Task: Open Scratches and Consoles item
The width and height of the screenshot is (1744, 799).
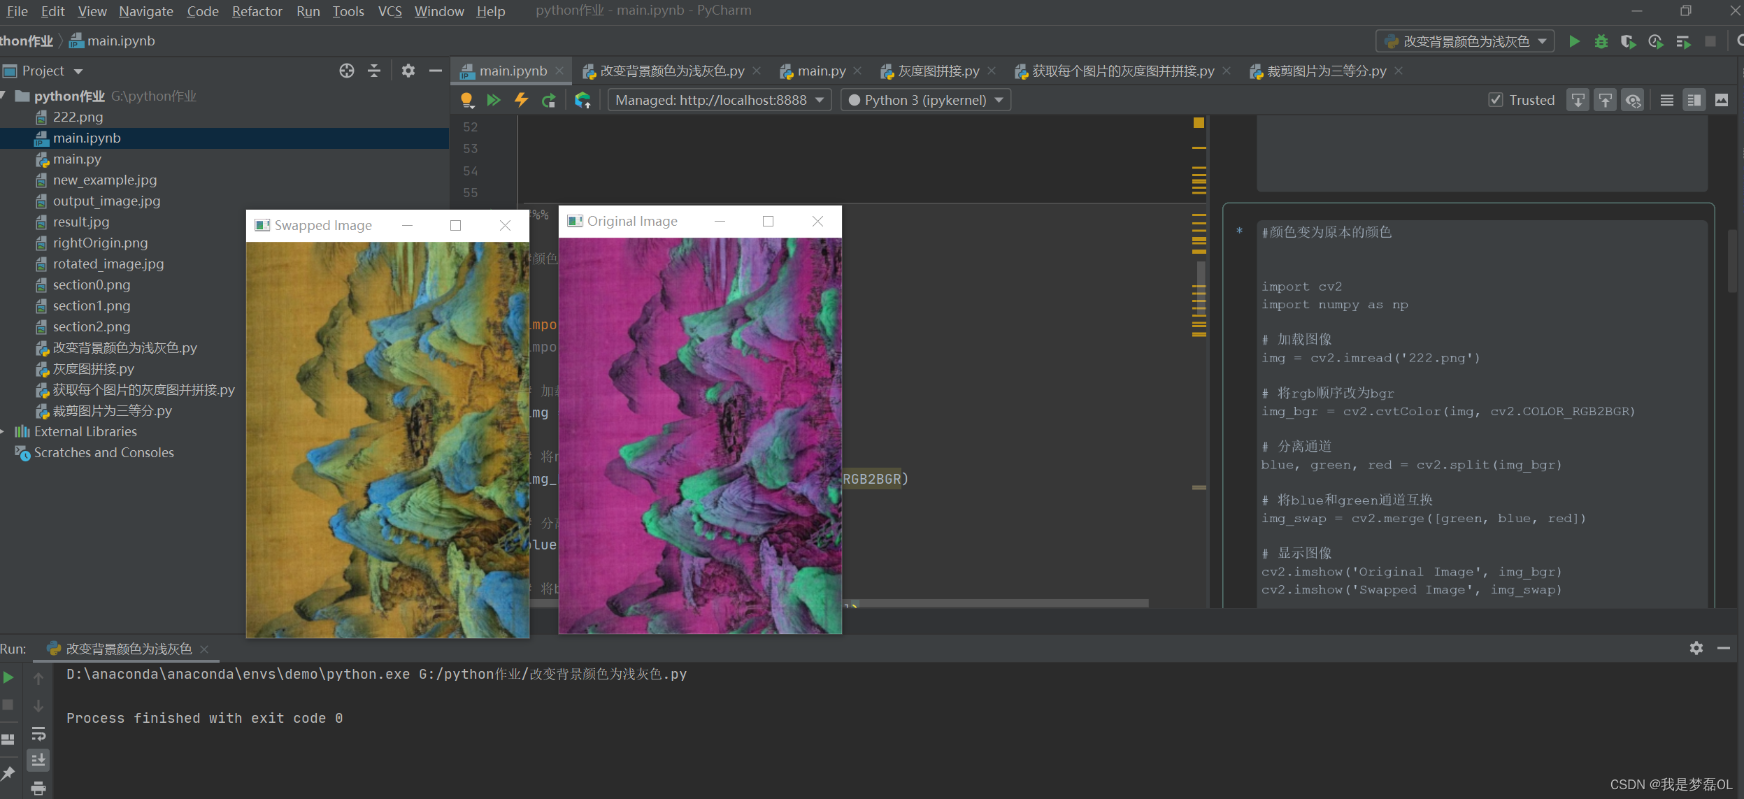Action: click(104, 452)
